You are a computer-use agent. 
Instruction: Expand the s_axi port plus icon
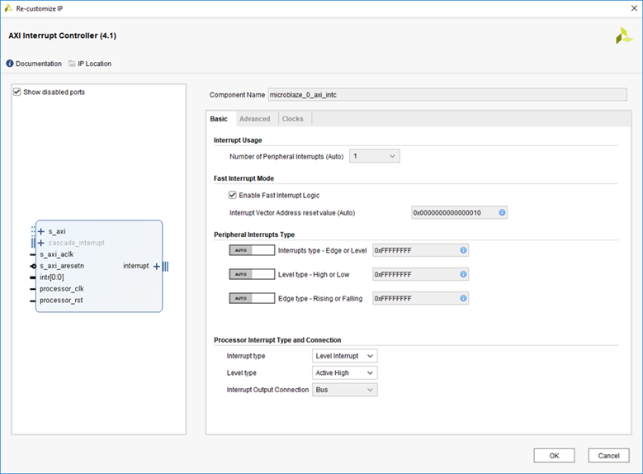[41, 232]
